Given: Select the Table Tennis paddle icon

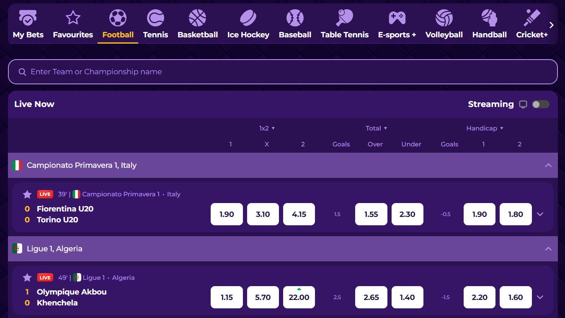Looking at the screenshot, I should coord(345,18).
